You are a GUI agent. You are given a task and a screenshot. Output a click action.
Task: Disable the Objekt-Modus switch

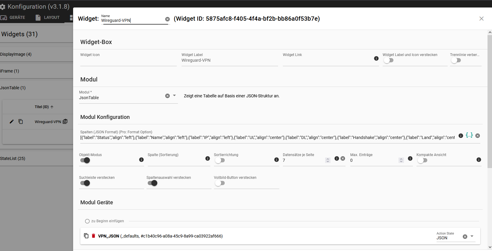85,160
